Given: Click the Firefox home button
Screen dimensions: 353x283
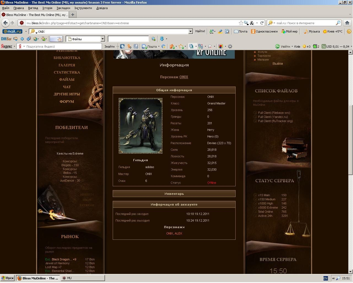Looking at the screenshot, I should tap(347, 23).
